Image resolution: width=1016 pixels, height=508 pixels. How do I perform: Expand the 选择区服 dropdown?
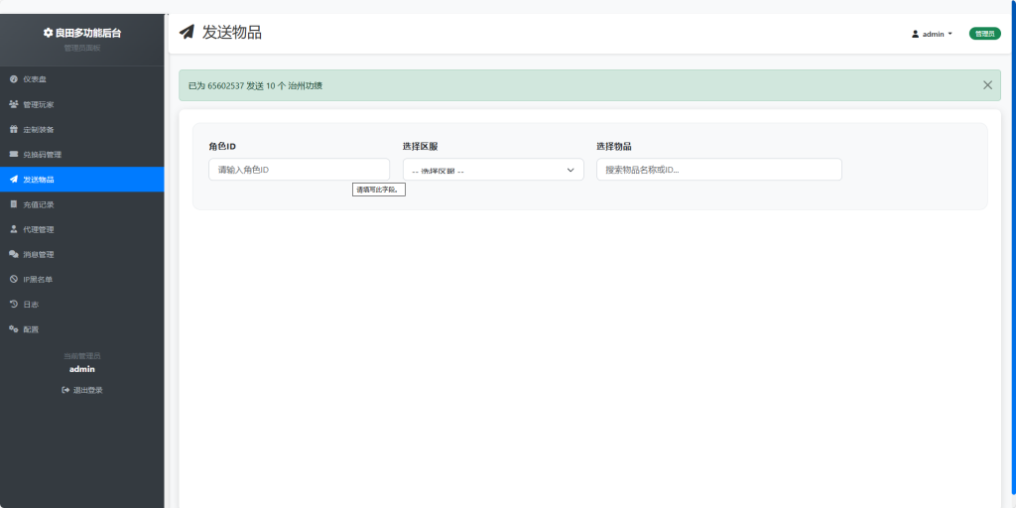click(x=493, y=170)
